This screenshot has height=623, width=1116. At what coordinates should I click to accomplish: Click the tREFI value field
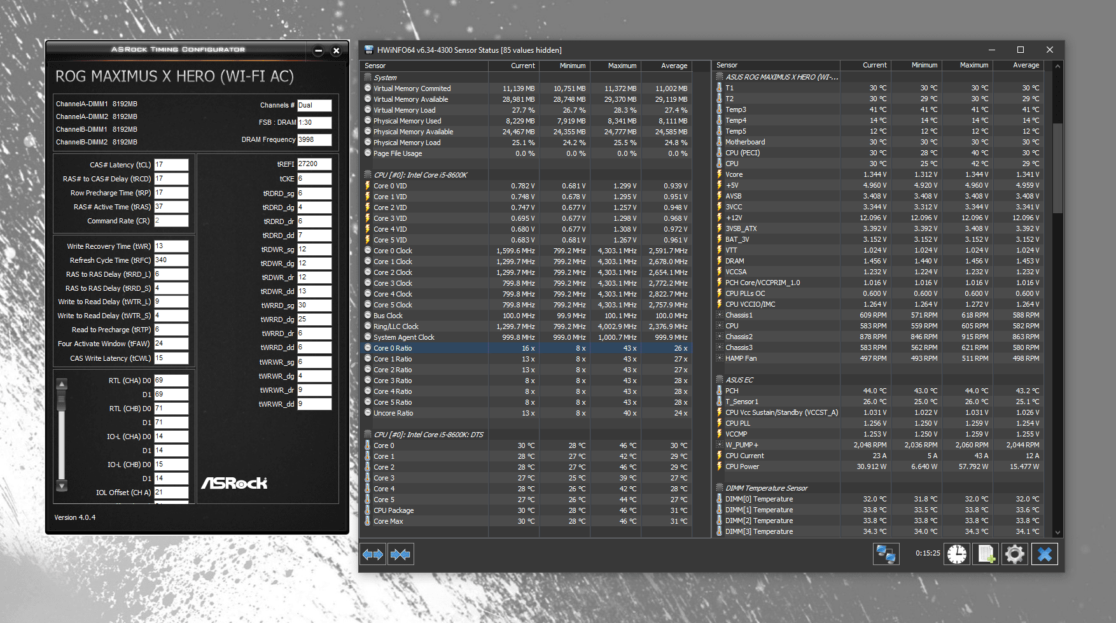pyautogui.click(x=314, y=164)
